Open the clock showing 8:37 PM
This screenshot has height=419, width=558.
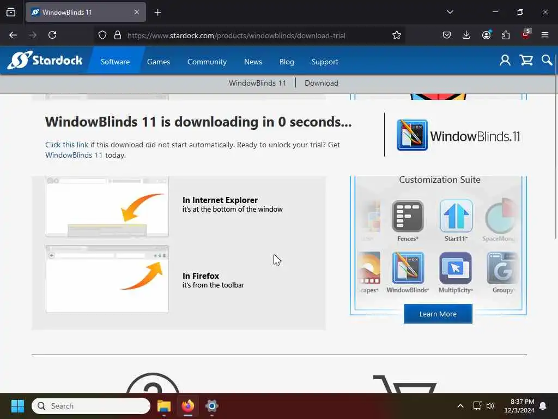(x=519, y=406)
